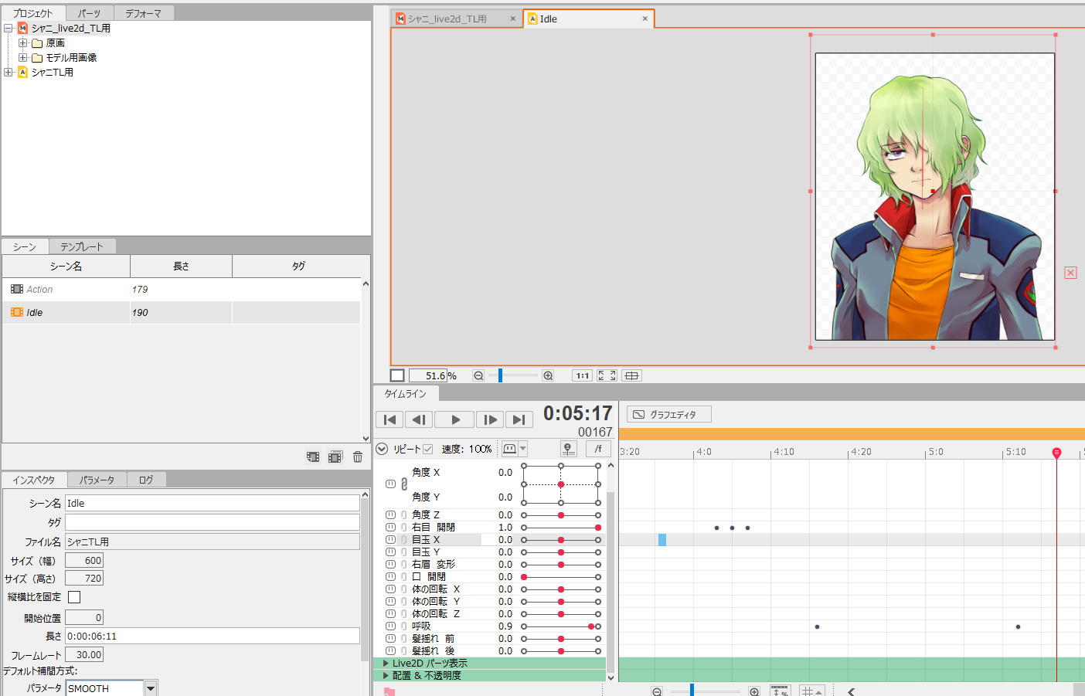The height and width of the screenshot is (696, 1085).
Task: Play the Idle animation
Action: (x=454, y=419)
